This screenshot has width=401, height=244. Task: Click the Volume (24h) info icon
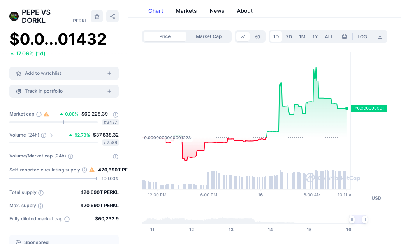[44, 135]
